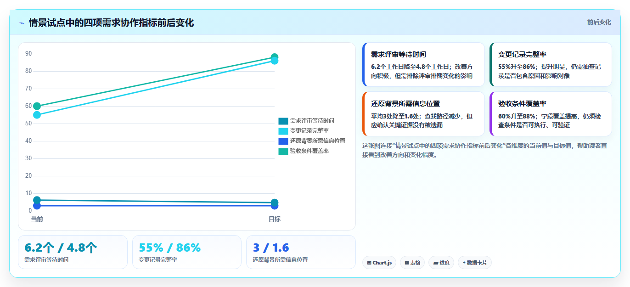Toggle the 还原背景所需信息位置 legend item
The width and height of the screenshot is (630, 287).
[x=312, y=141]
